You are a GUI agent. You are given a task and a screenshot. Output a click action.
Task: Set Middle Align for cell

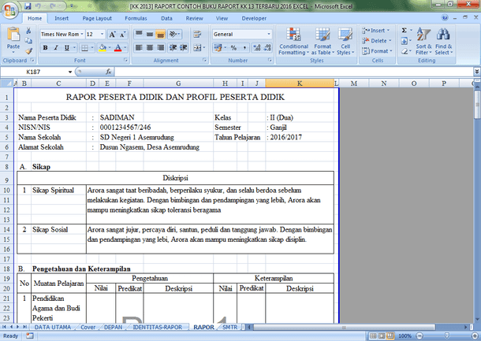pyautogui.click(x=150, y=34)
